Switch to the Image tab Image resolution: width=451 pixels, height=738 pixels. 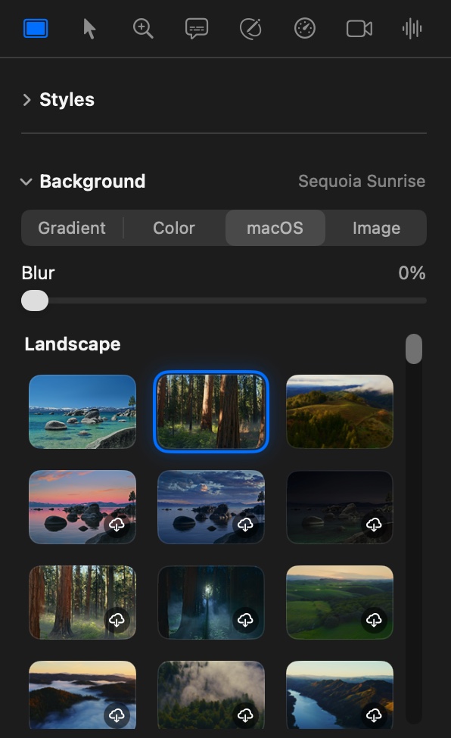[x=376, y=228]
